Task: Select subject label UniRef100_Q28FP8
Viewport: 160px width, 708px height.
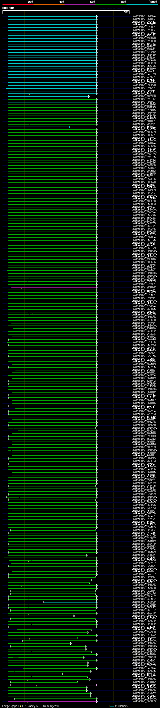Action: (x=143, y=198)
